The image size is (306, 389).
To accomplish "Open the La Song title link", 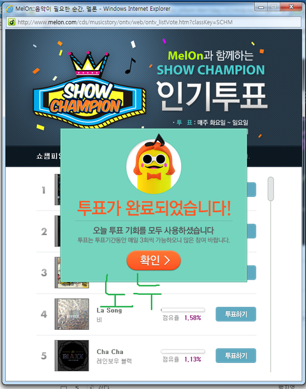I will click(x=109, y=310).
